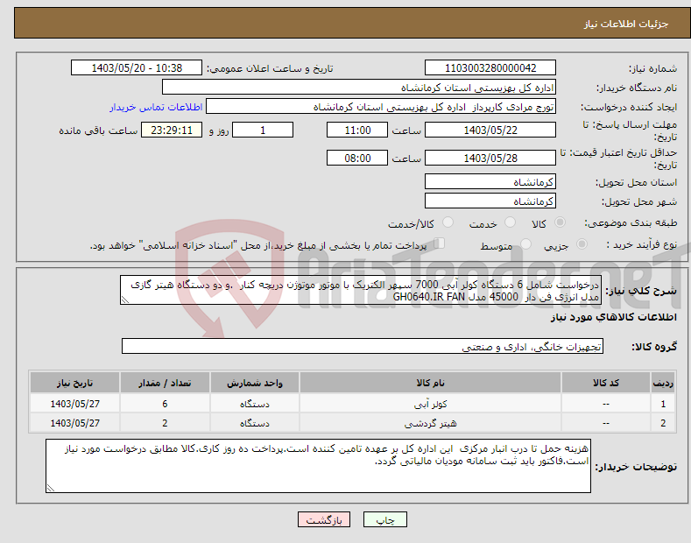Click the 11:00 time field

(357, 130)
